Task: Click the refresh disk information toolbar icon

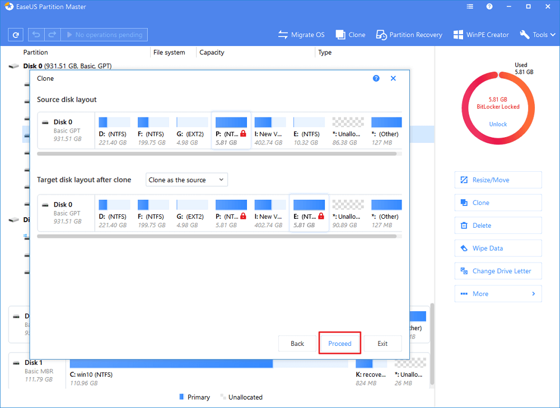Action: pos(16,35)
